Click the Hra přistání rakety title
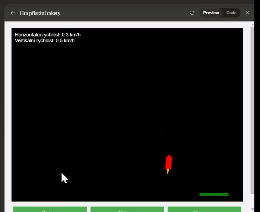The image size is (260, 212). pos(40,13)
